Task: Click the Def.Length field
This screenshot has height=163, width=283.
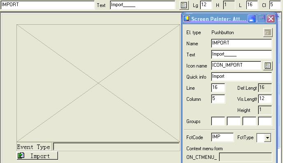Action: (x=265, y=88)
